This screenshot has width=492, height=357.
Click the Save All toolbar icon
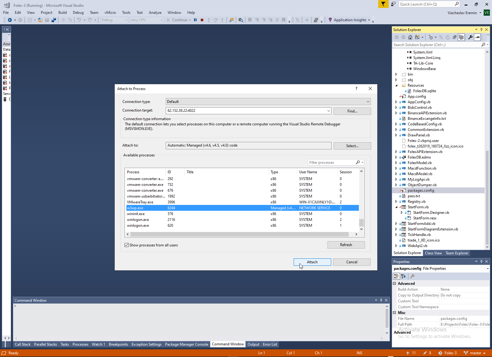[54, 20]
